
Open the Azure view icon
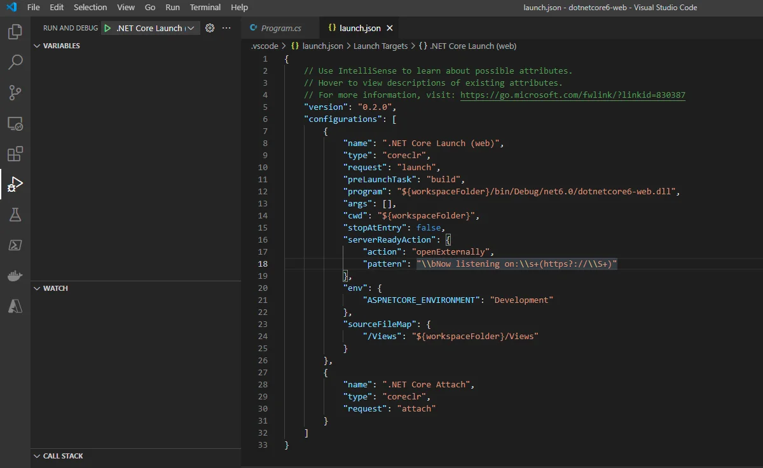(15, 306)
